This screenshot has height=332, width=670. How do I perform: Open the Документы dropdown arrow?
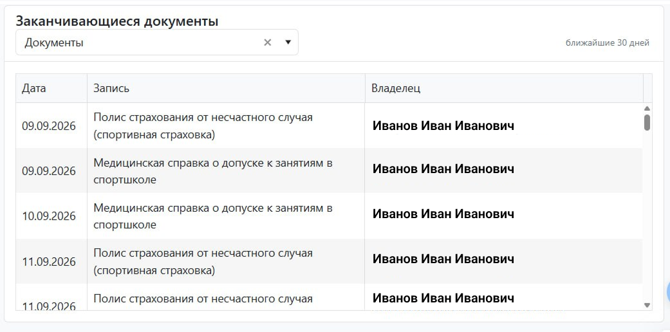pyautogui.click(x=288, y=42)
